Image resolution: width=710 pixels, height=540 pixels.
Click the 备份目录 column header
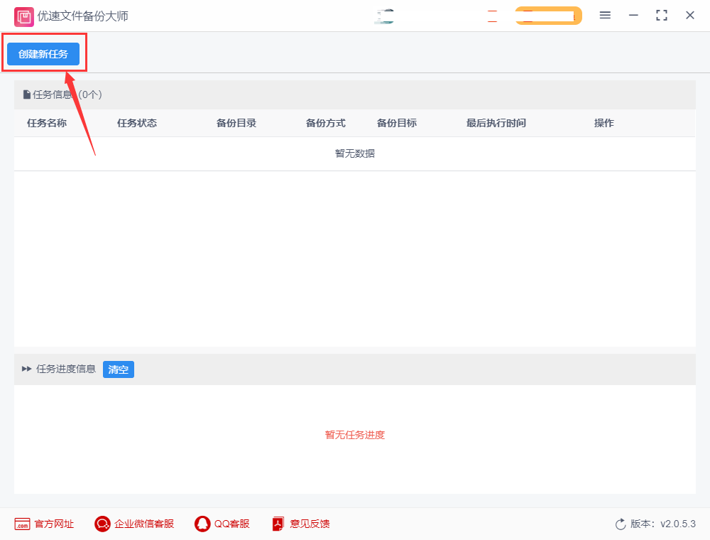[236, 123]
